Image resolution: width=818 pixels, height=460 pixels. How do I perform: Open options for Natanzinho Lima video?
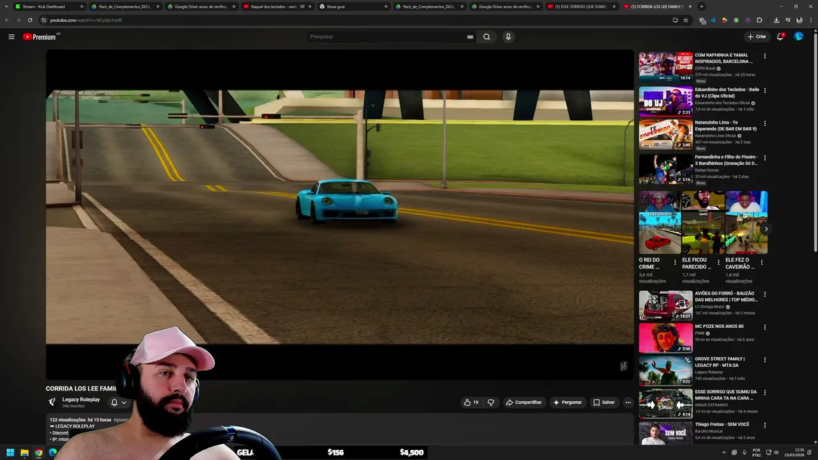click(764, 123)
